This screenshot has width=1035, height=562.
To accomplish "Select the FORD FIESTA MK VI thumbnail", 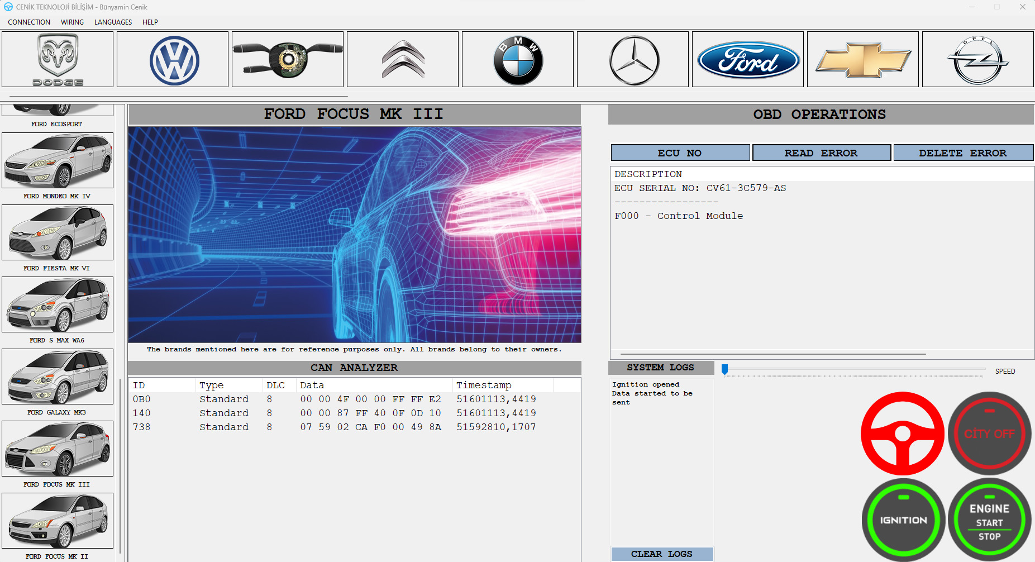I will coord(58,233).
